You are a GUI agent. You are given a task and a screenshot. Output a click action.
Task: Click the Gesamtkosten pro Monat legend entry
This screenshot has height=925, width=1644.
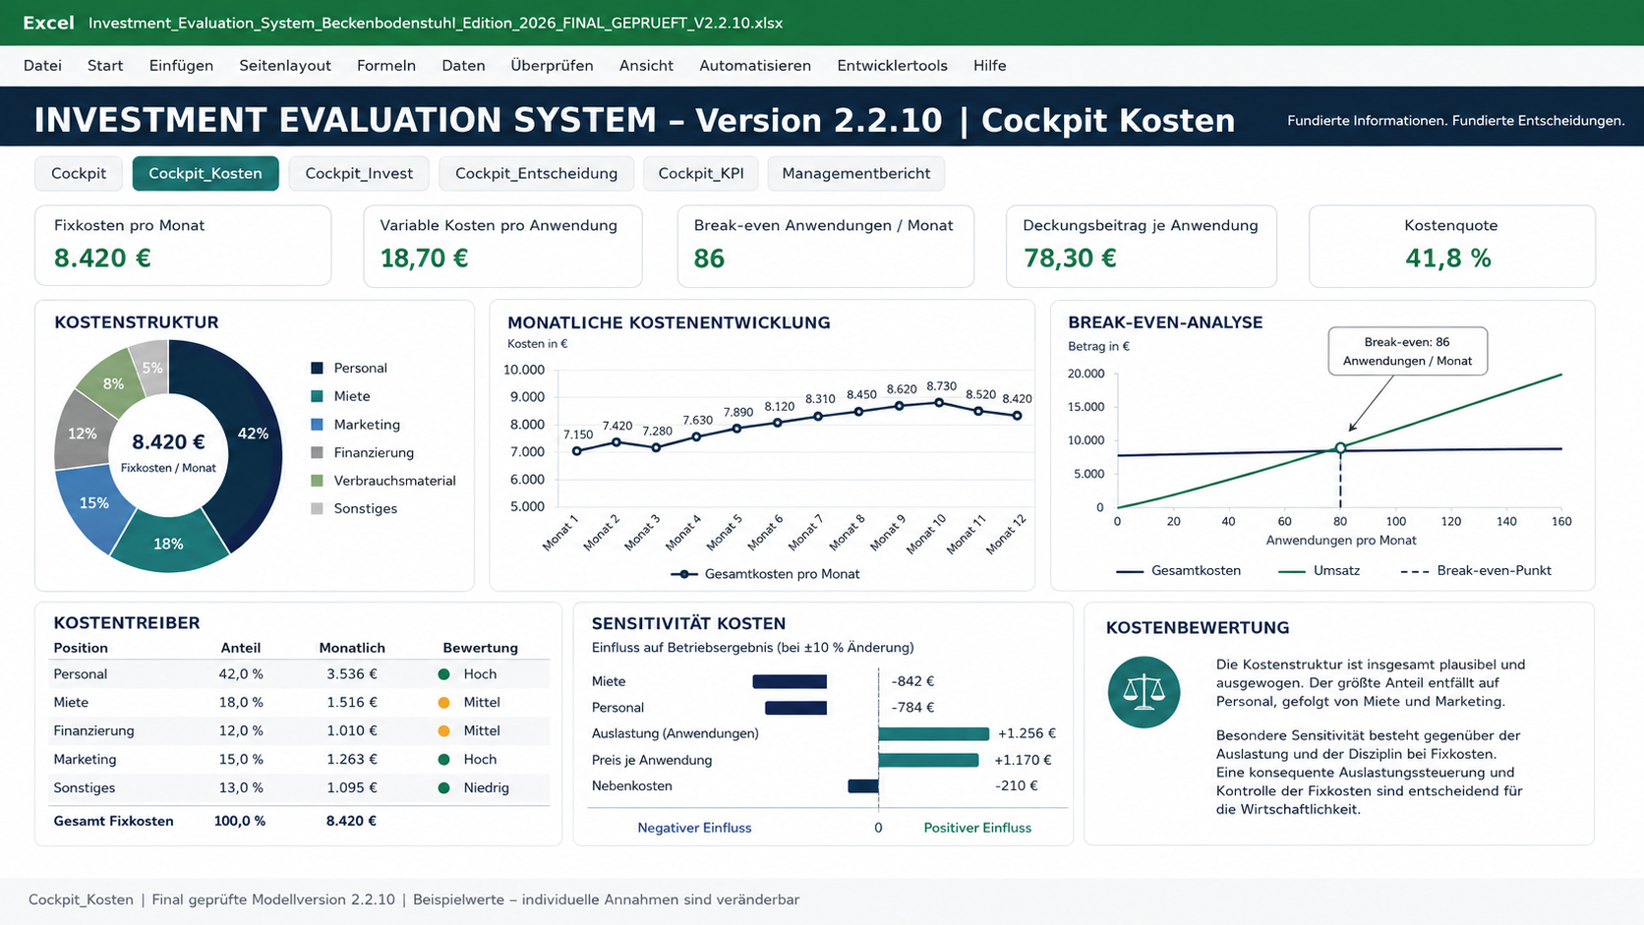pyautogui.click(x=765, y=574)
